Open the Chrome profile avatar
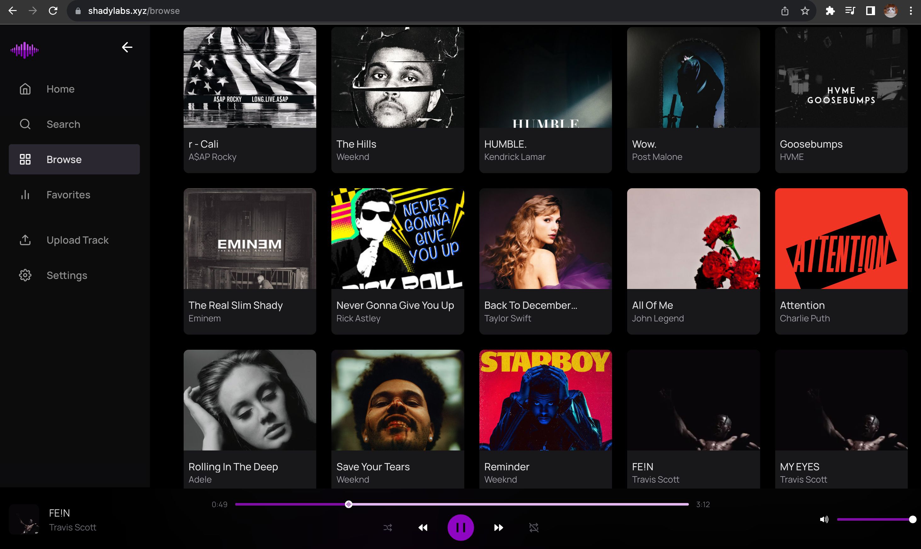This screenshot has height=549, width=921. point(891,11)
